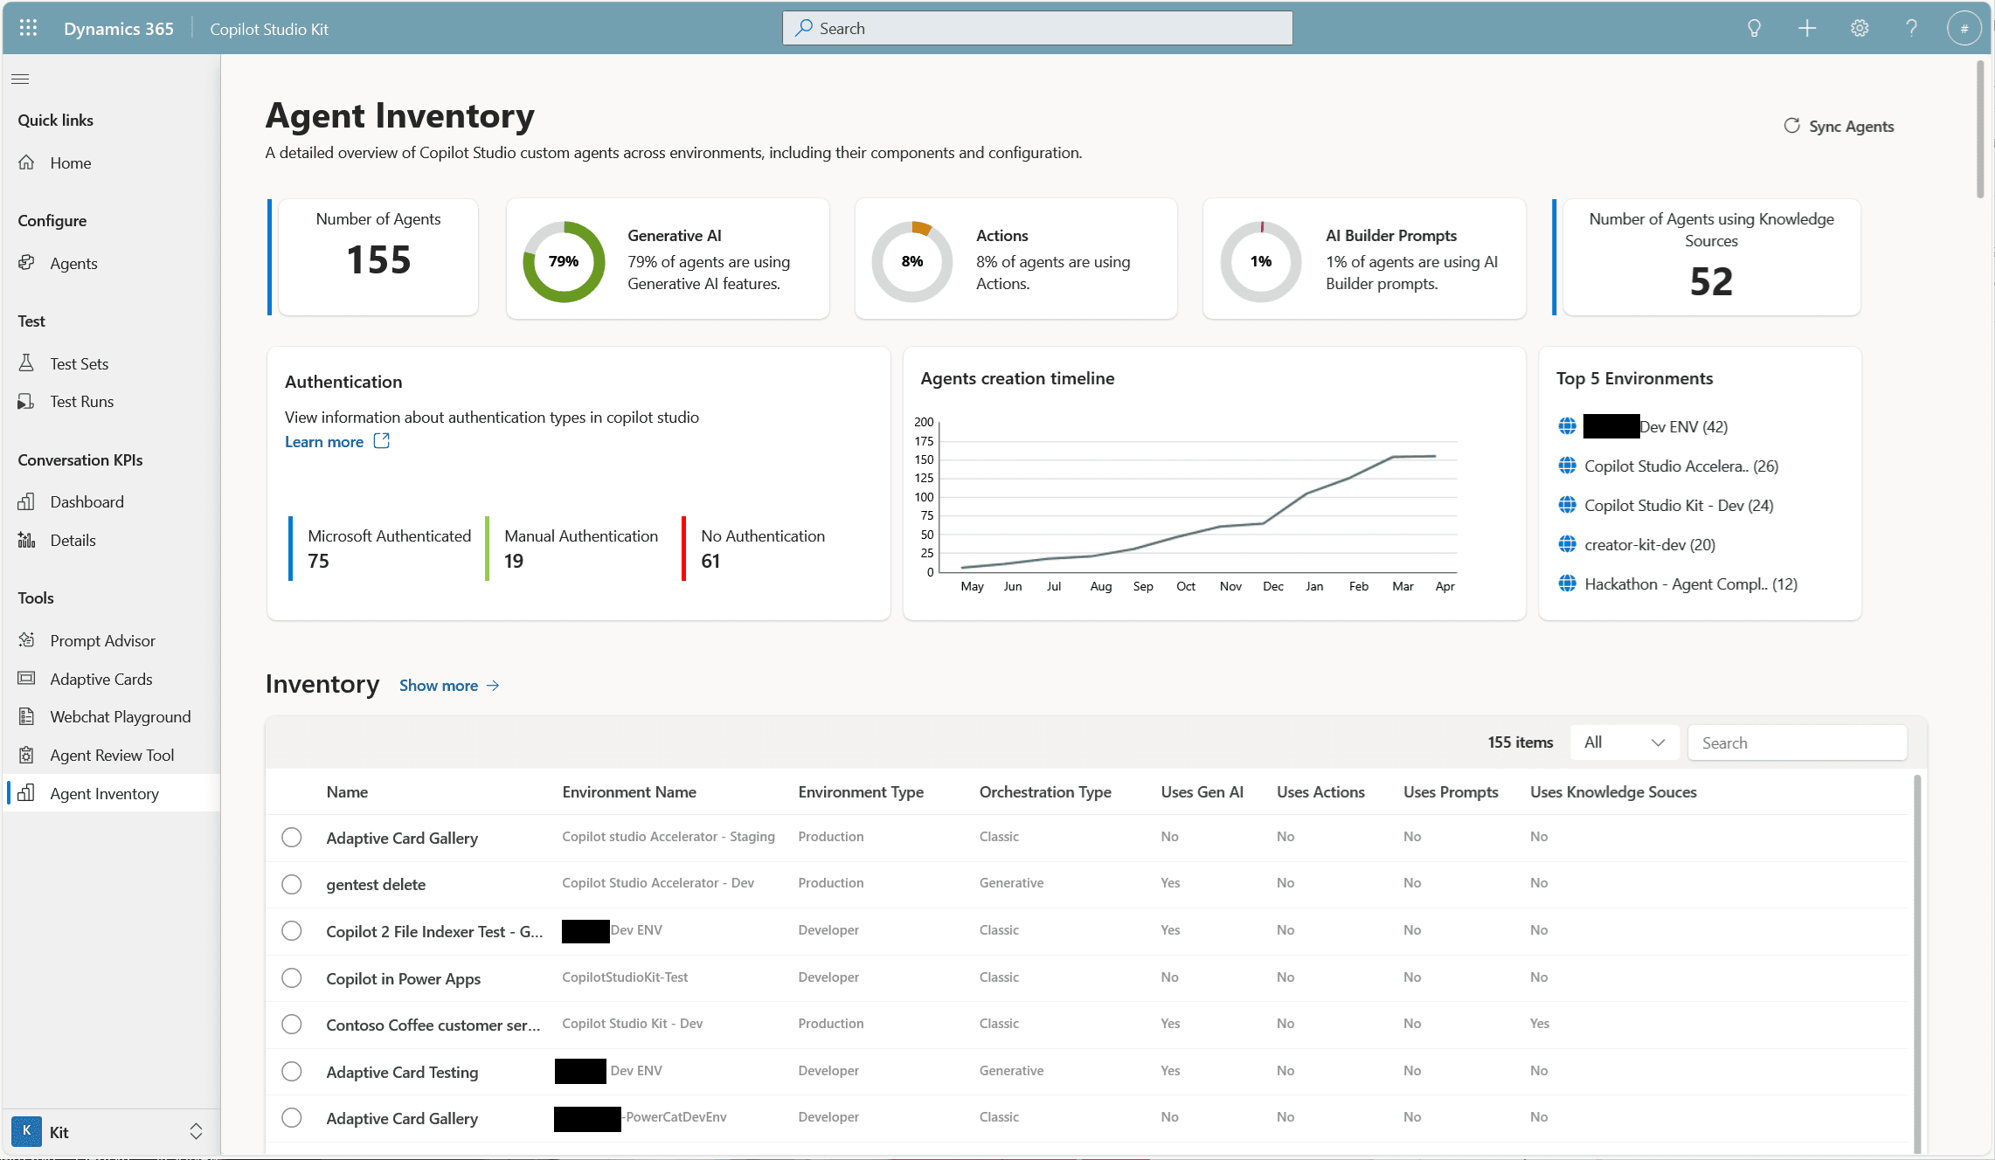Click the Test Runs icon
This screenshot has width=1995, height=1160.
point(26,401)
